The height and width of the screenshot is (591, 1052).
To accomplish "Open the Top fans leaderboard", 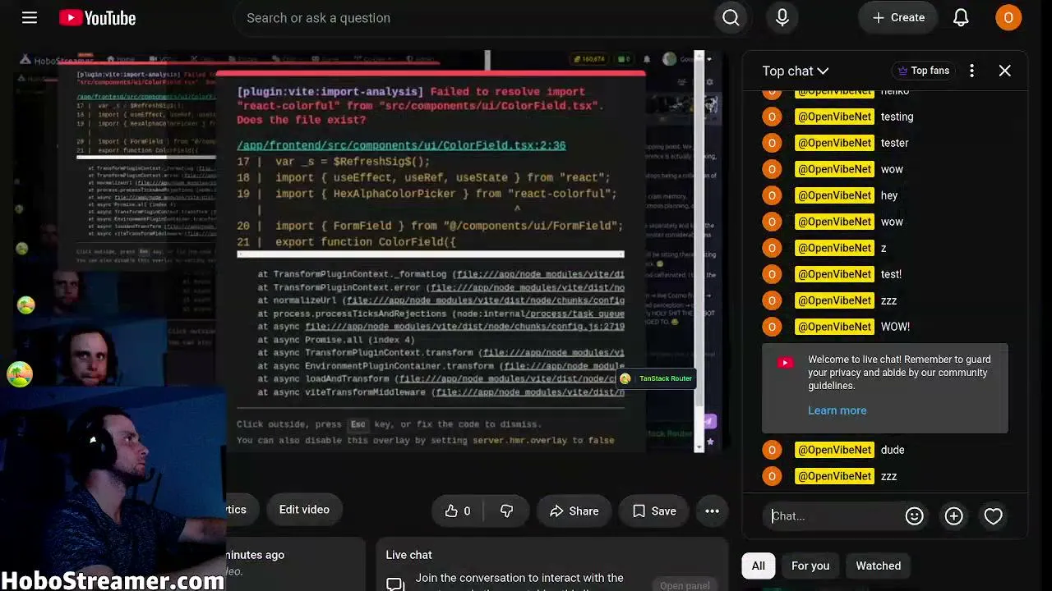I will pos(923,71).
